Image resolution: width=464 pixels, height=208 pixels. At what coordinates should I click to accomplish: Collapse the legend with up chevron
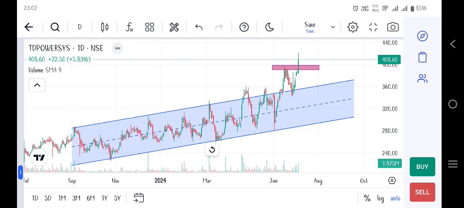tap(37, 85)
